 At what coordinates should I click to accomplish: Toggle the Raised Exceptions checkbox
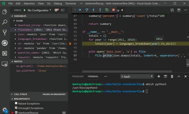16,103
